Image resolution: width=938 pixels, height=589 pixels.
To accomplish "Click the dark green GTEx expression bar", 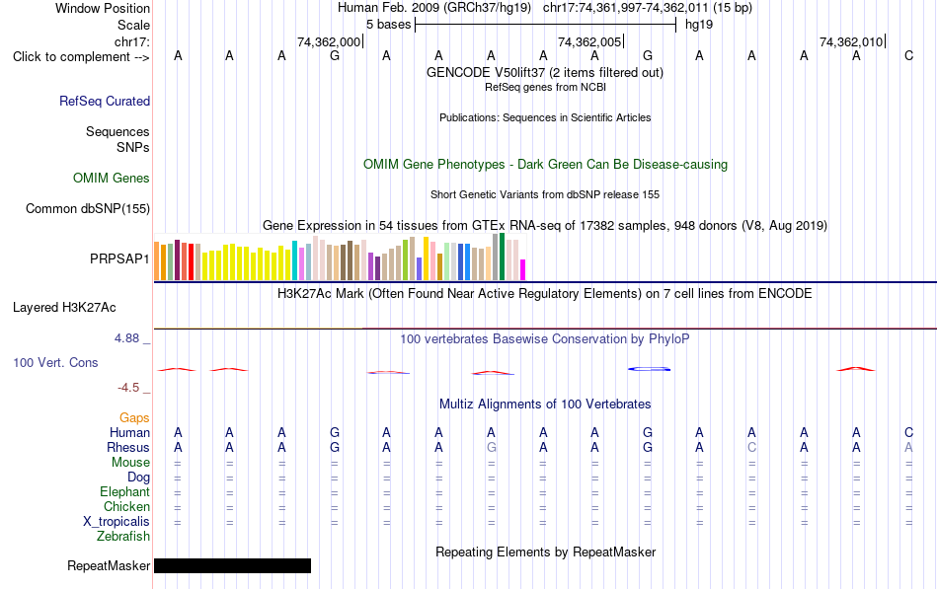I will pos(502,257).
